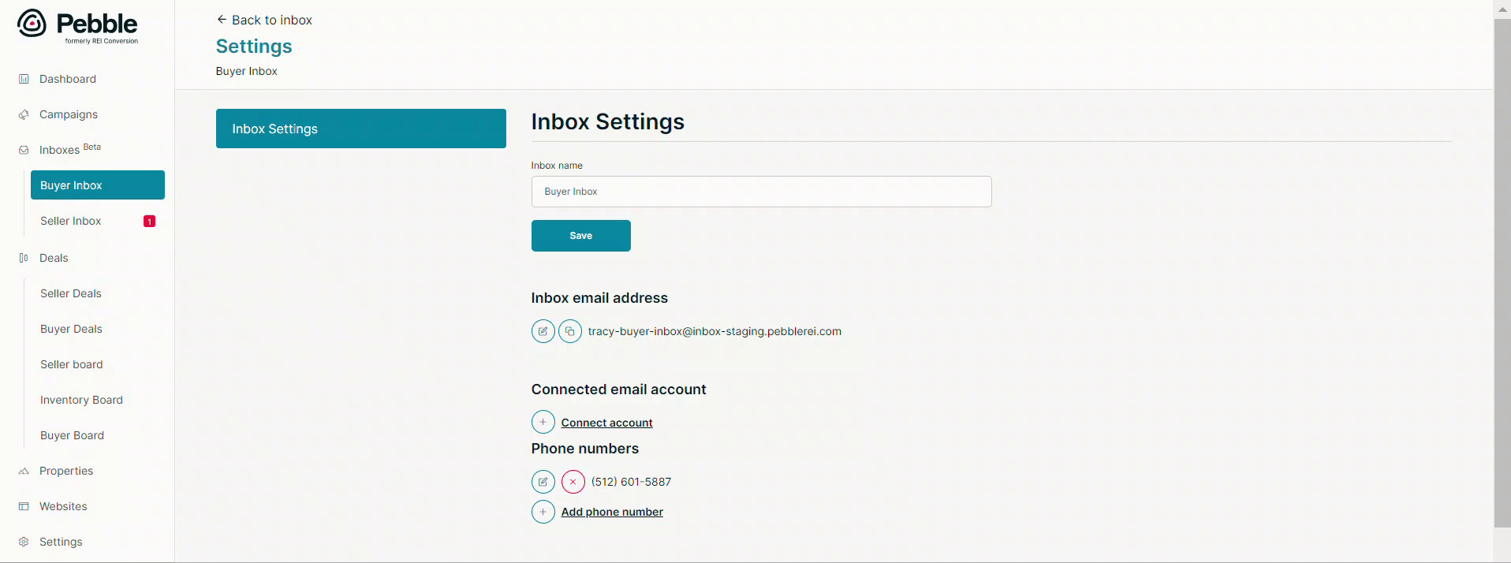Click the back arrow icon
This screenshot has height=563, width=1511.
click(222, 20)
